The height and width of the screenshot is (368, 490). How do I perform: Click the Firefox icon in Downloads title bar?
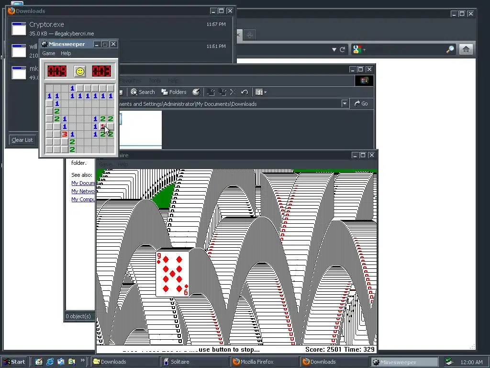pyautogui.click(x=11, y=11)
